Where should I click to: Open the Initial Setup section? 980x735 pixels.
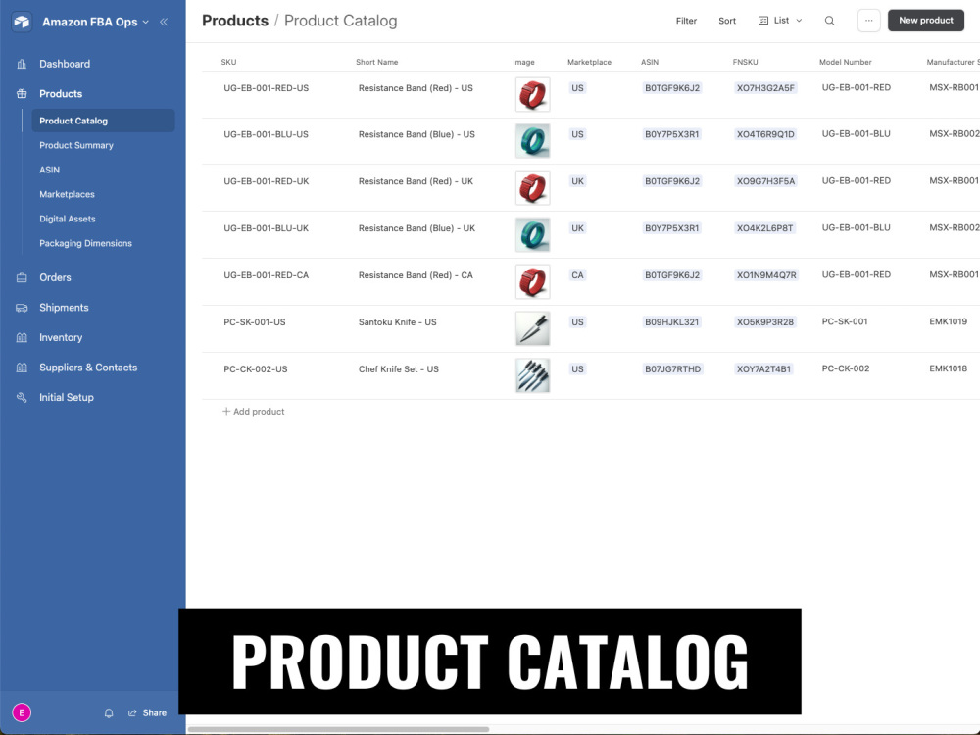point(67,398)
